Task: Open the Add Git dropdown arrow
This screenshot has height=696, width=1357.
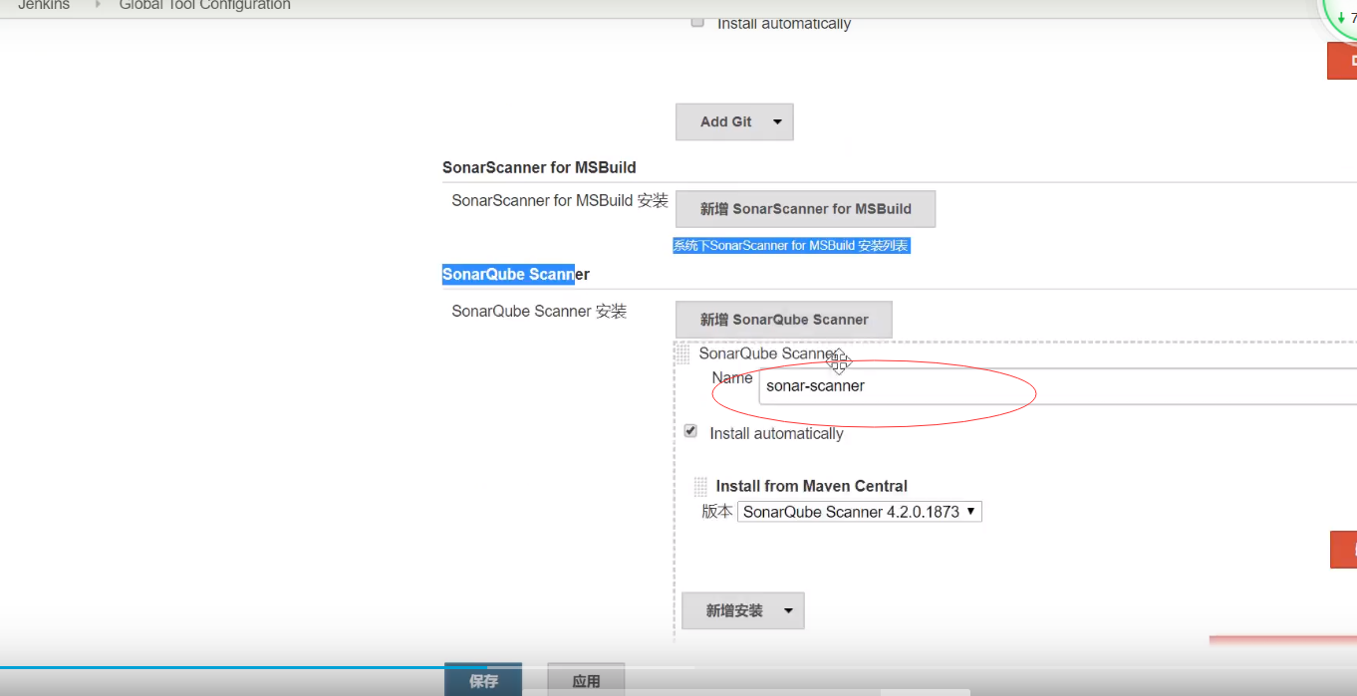Action: coord(777,121)
